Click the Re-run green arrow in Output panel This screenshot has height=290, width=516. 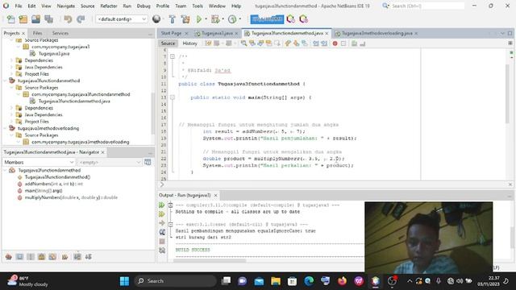click(162, 205)
